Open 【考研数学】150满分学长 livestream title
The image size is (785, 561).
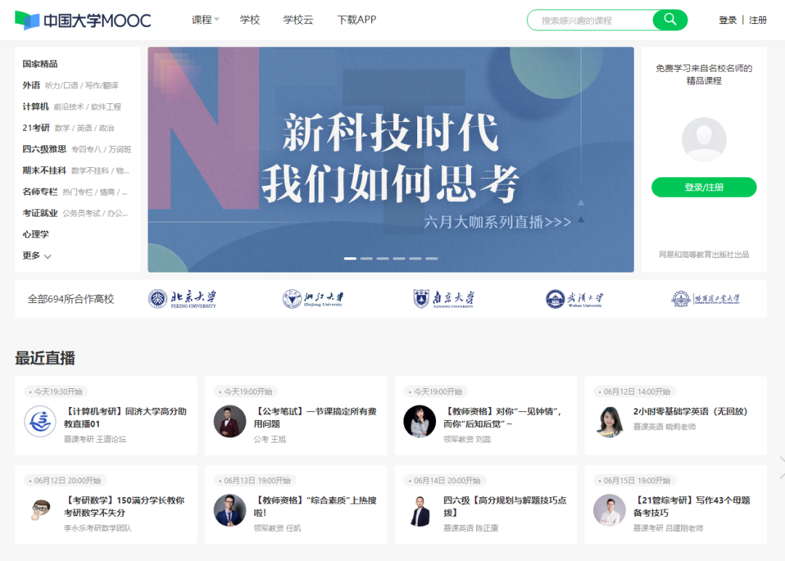pos(124,506)
